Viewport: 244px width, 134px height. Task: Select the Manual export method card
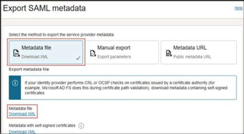tap(122, 52)
